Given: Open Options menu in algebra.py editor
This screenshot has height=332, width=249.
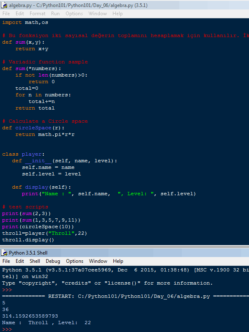Looking at the screenshot, I should tap(74, 14).
